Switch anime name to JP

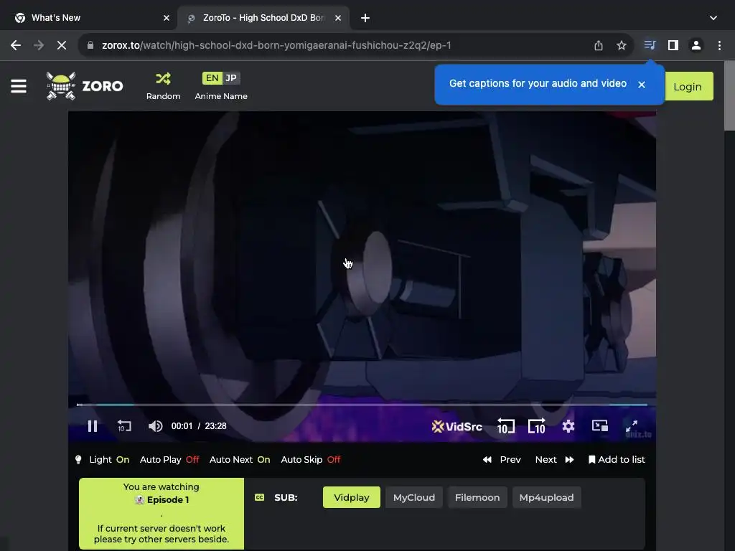coord(231,78)
